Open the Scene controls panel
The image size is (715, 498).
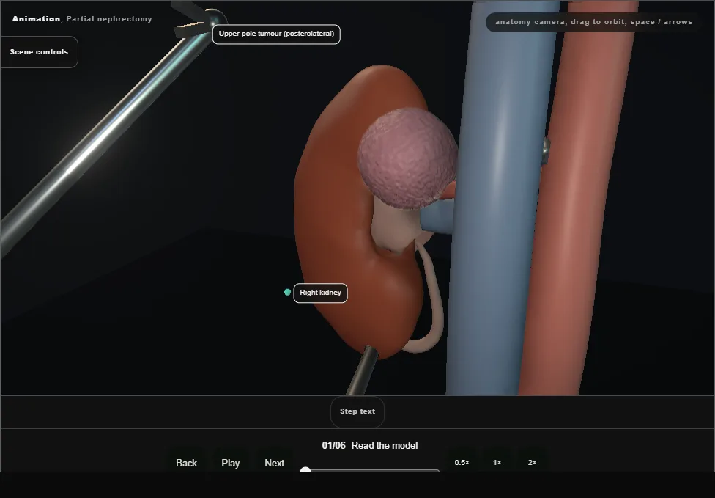[40, 52]
